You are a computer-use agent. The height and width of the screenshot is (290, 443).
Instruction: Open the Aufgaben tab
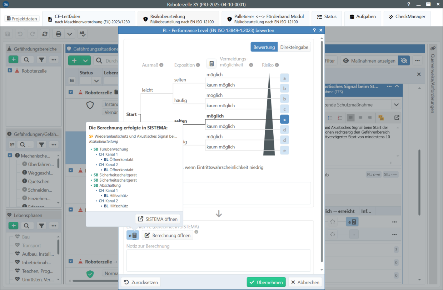(x=363, y=17)
